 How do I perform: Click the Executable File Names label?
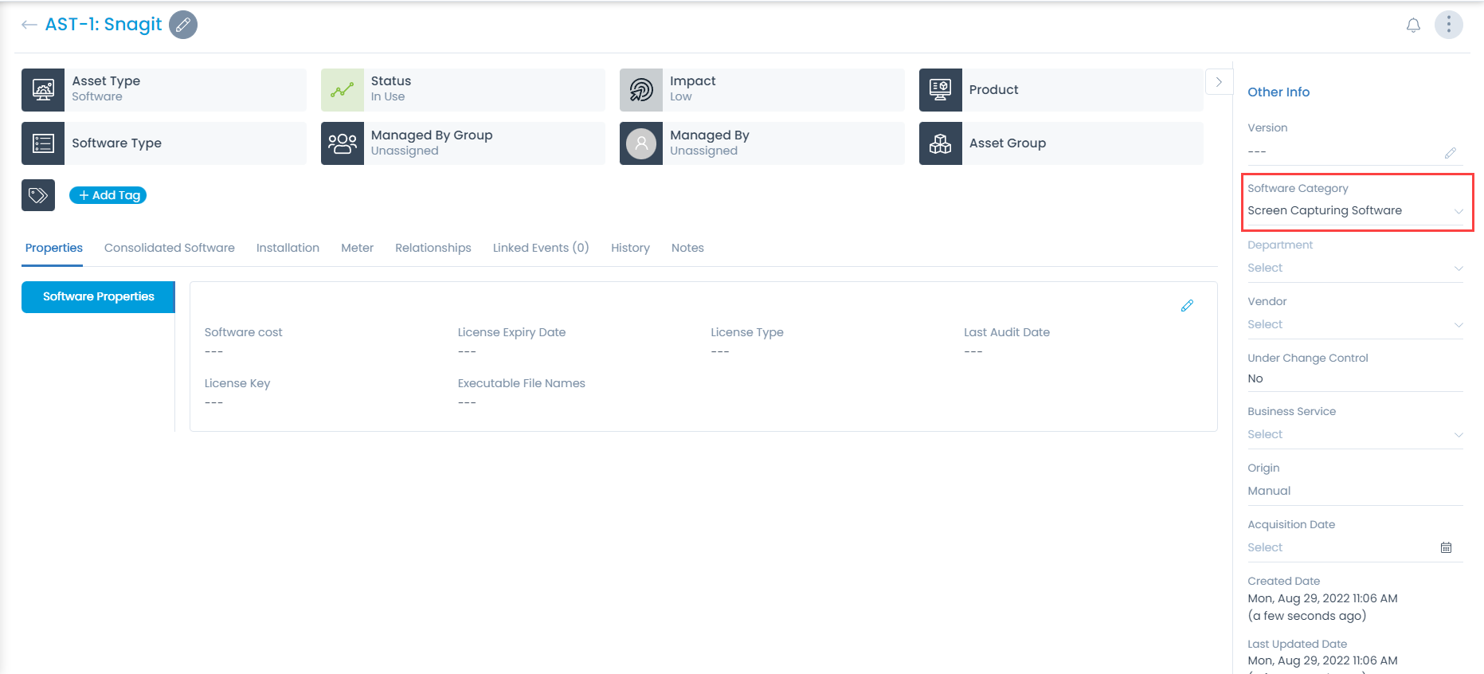coord(521,383)
